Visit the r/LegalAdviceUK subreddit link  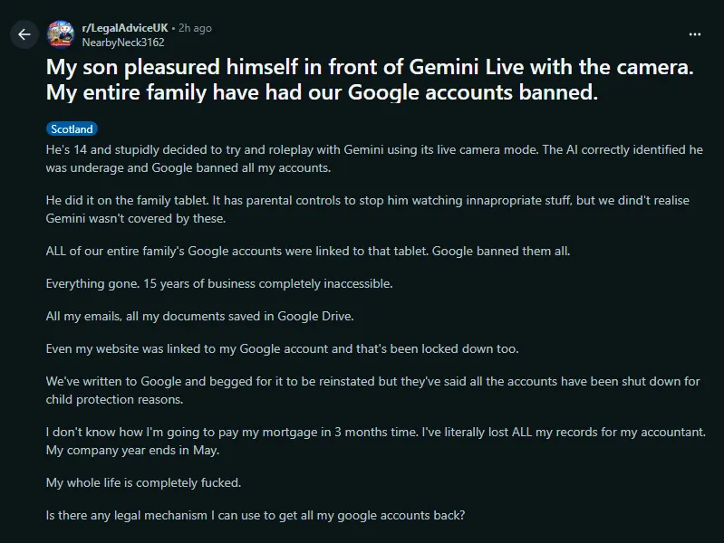click(x=126, y=28)
